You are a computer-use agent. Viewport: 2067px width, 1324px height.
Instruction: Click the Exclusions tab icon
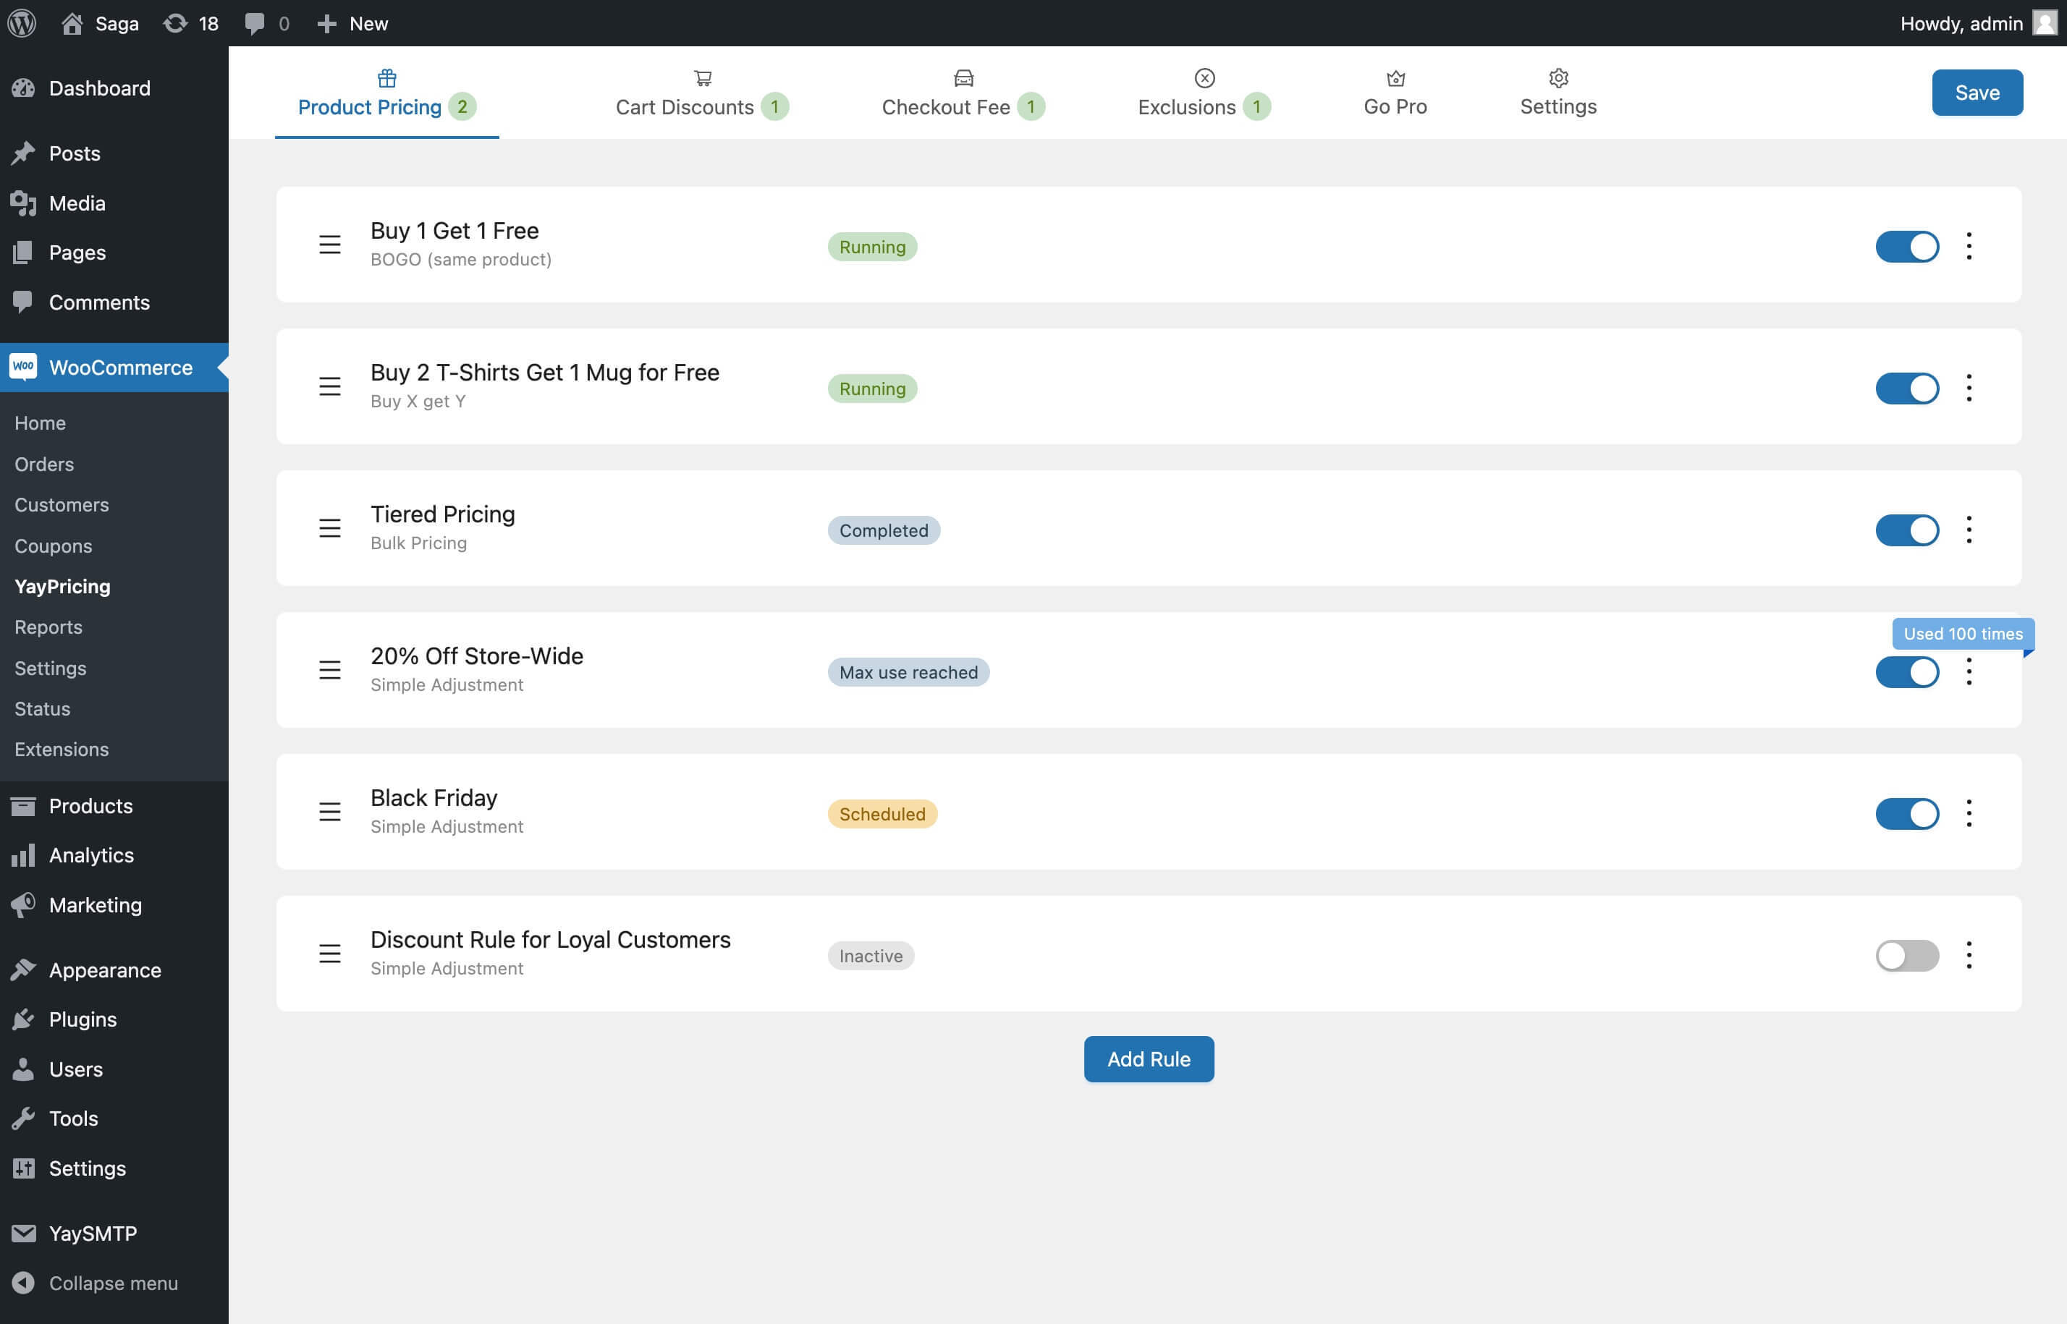tap(1204, 77)
